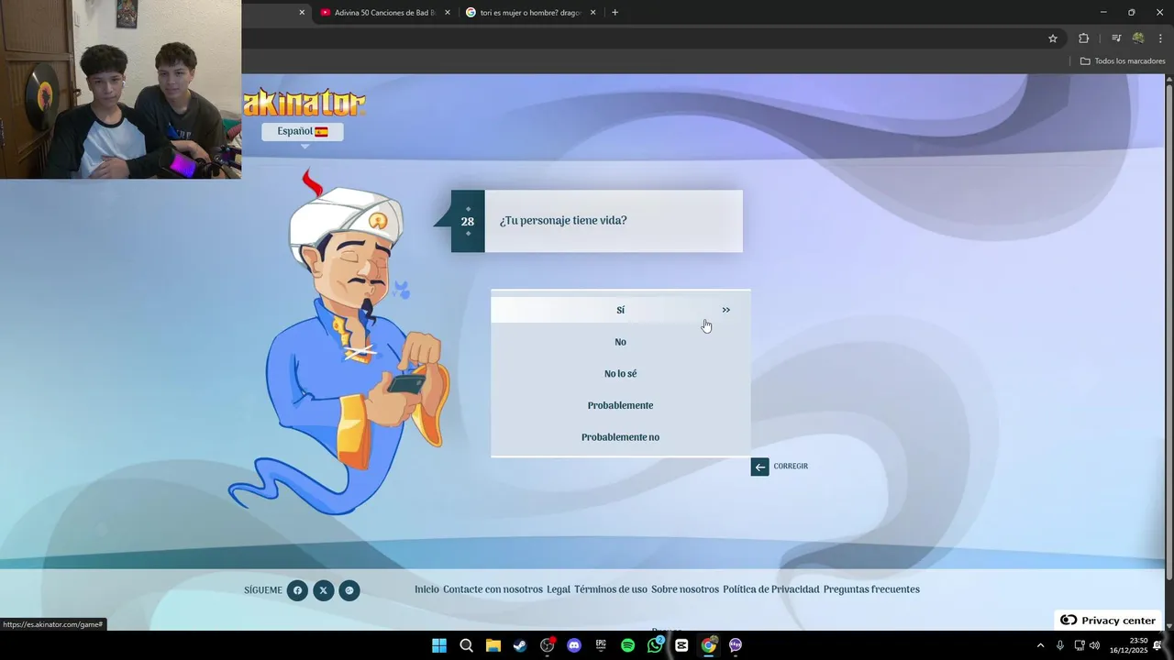Viewport: 1174px width, 660px height.
Task: Open the 'Sobre nosotros' link
Action: pyautogui.click(x=685, y=589)
